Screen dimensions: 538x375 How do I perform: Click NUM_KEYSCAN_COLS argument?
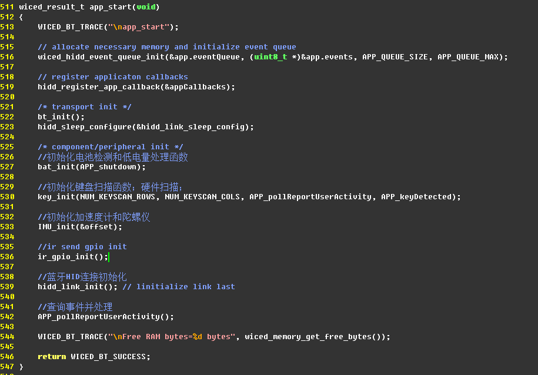[202, 197]
